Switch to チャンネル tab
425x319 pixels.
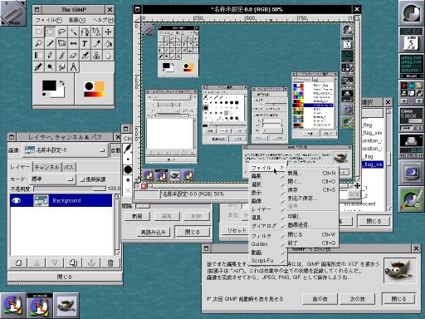point(46,167)
